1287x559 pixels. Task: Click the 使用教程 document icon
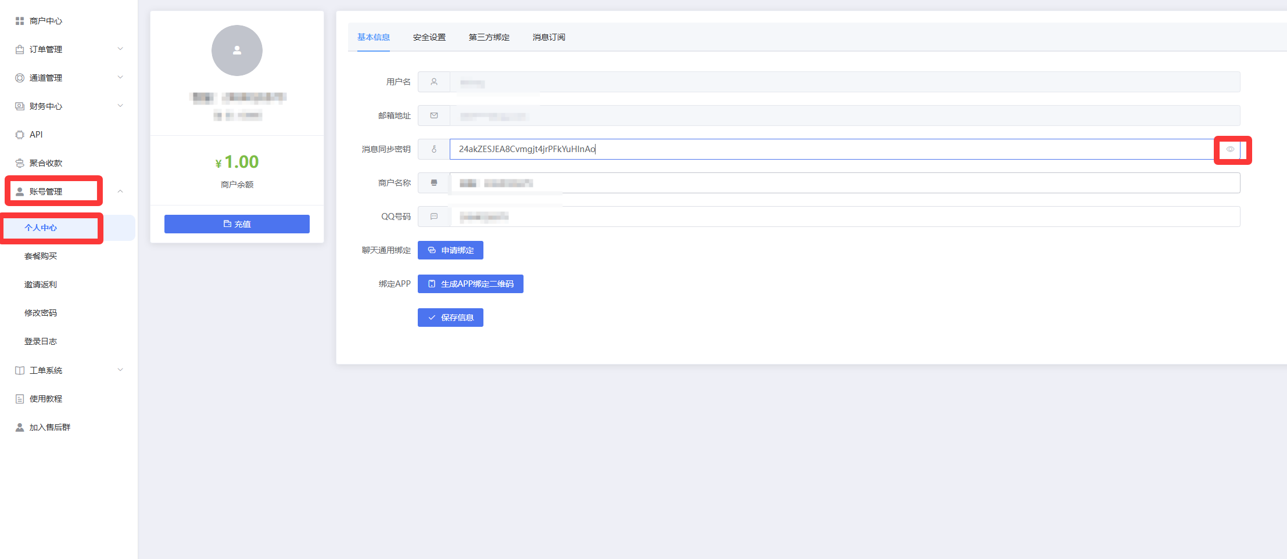pyautogui.click(x=20, y=399)
